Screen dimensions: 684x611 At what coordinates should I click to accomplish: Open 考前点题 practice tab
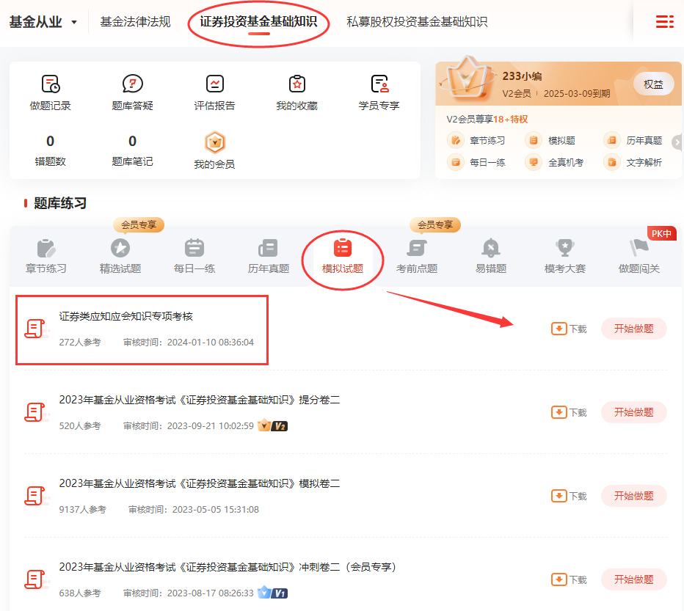(x=417, y=257)
